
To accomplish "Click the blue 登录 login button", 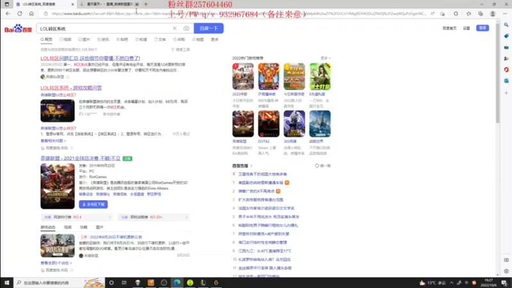I will (483, 28).
